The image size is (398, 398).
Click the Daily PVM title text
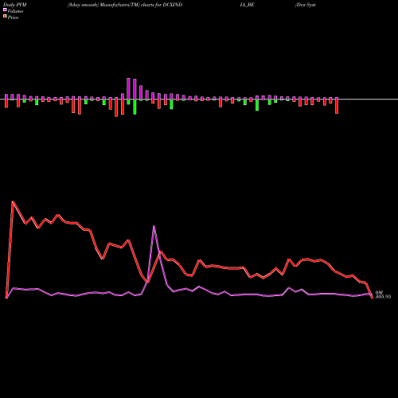[x=15, y=5]
